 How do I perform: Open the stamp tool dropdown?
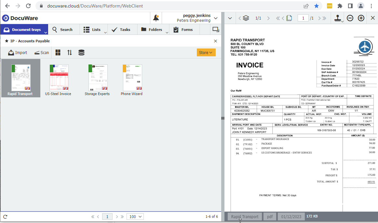[338, 18]
